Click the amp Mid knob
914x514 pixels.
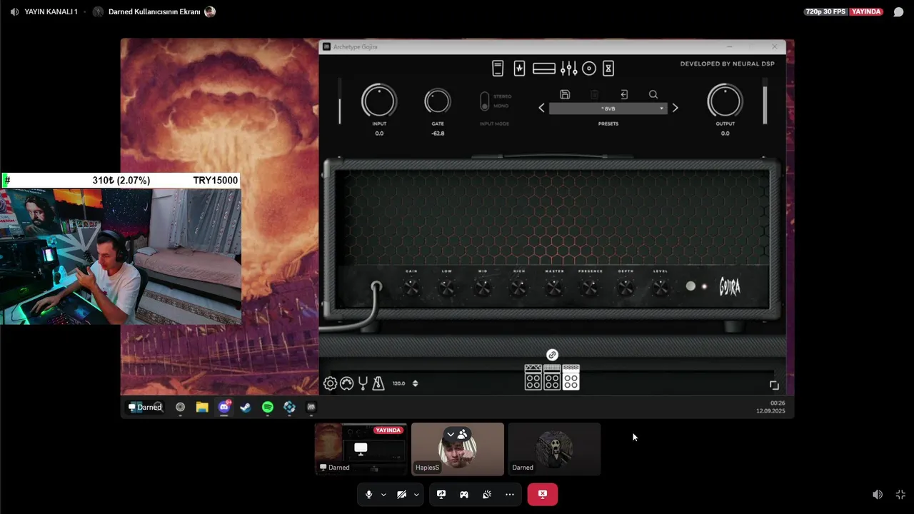(483, 288)
